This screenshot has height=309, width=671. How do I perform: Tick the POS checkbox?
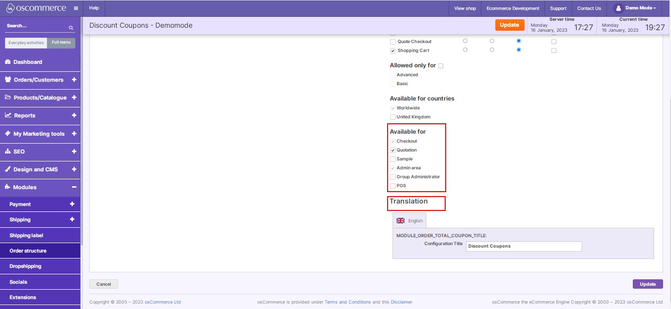[x=393, y=186]
